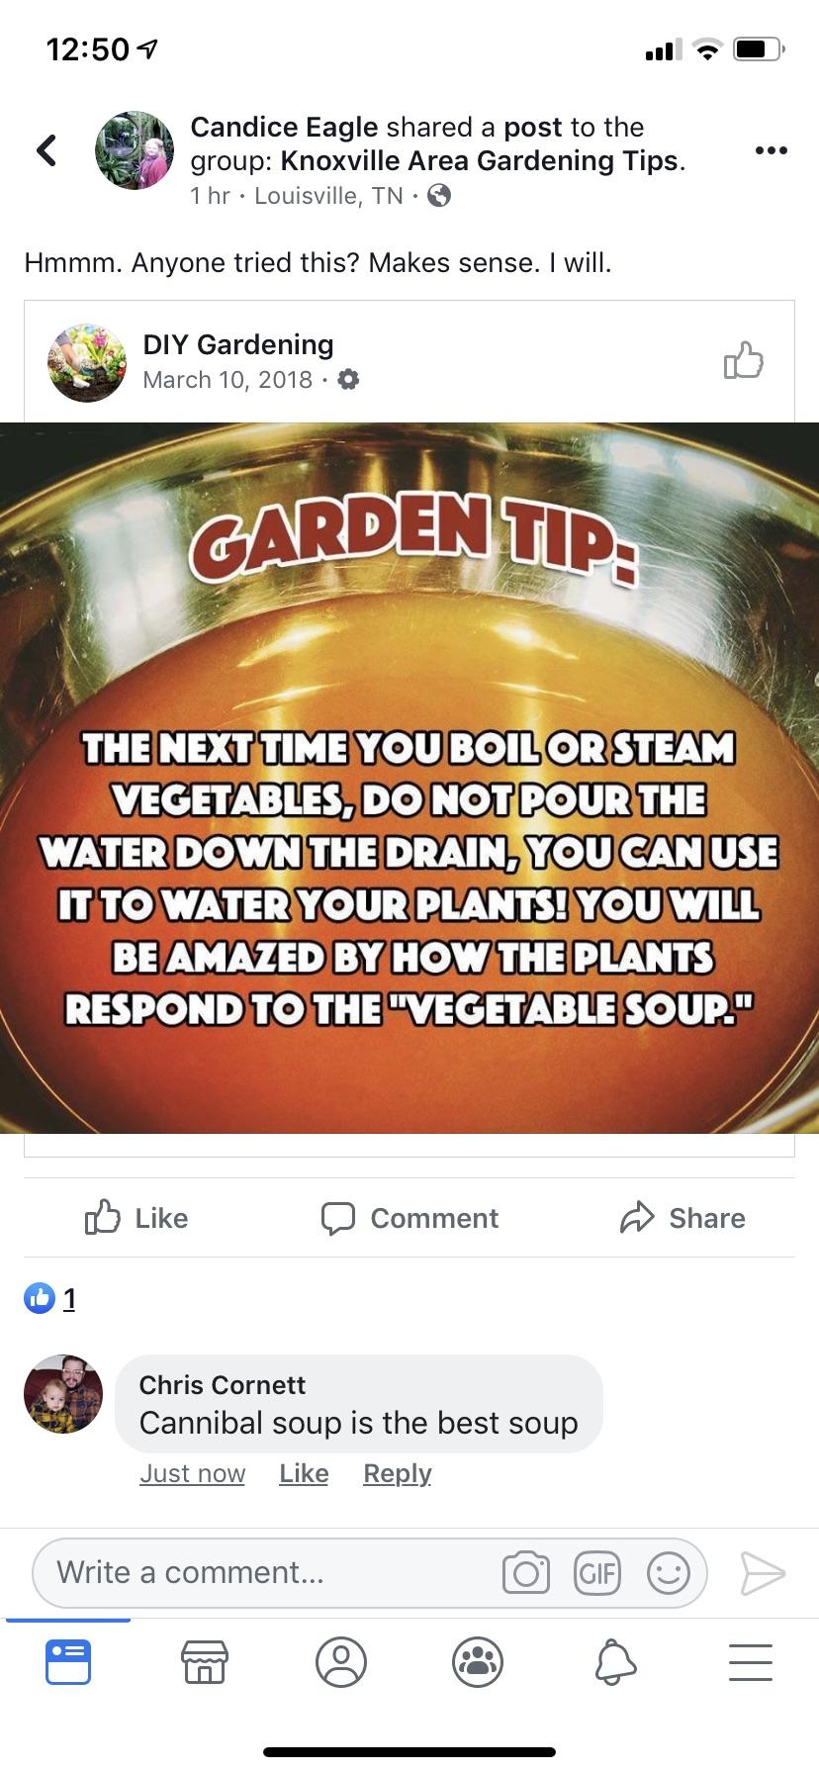Open the camera icon in comment box

[x=526, y=1572]
